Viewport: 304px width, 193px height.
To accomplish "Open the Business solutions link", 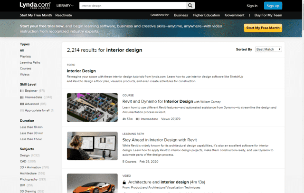I will click(x=181, y=15).
